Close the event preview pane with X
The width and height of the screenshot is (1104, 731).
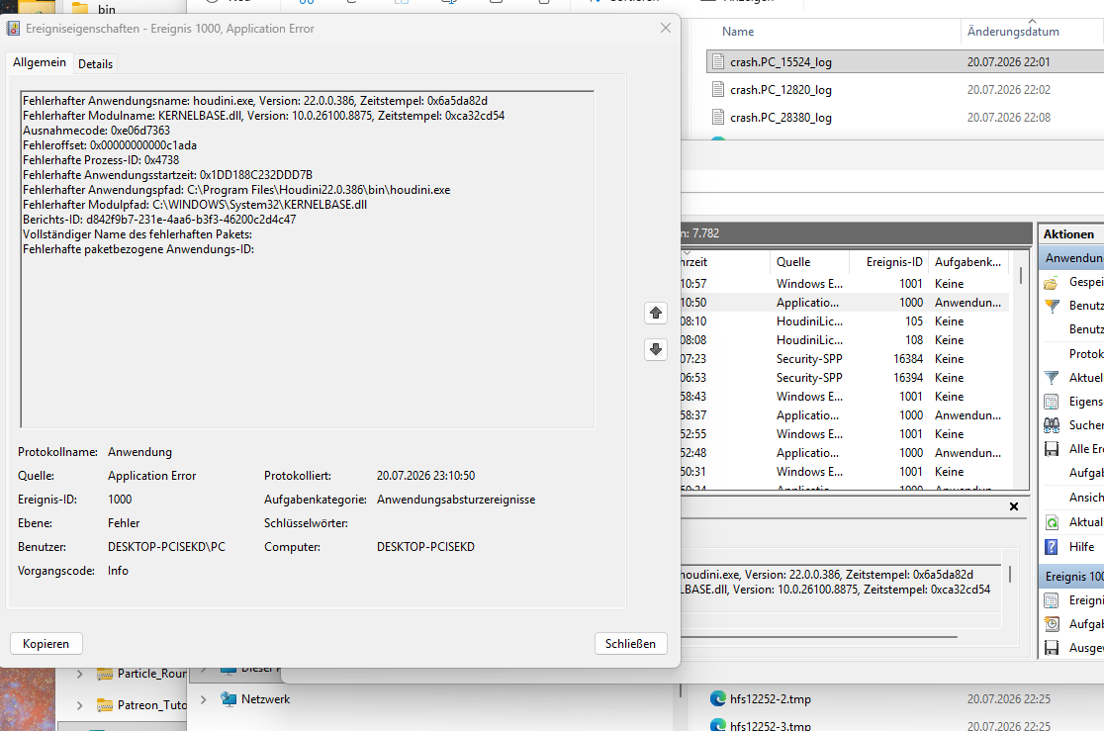coord(1014,506)
